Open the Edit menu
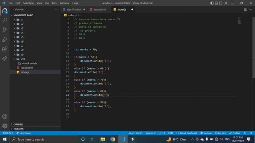This screenshot has height=143, width=255. click(18, 3)
